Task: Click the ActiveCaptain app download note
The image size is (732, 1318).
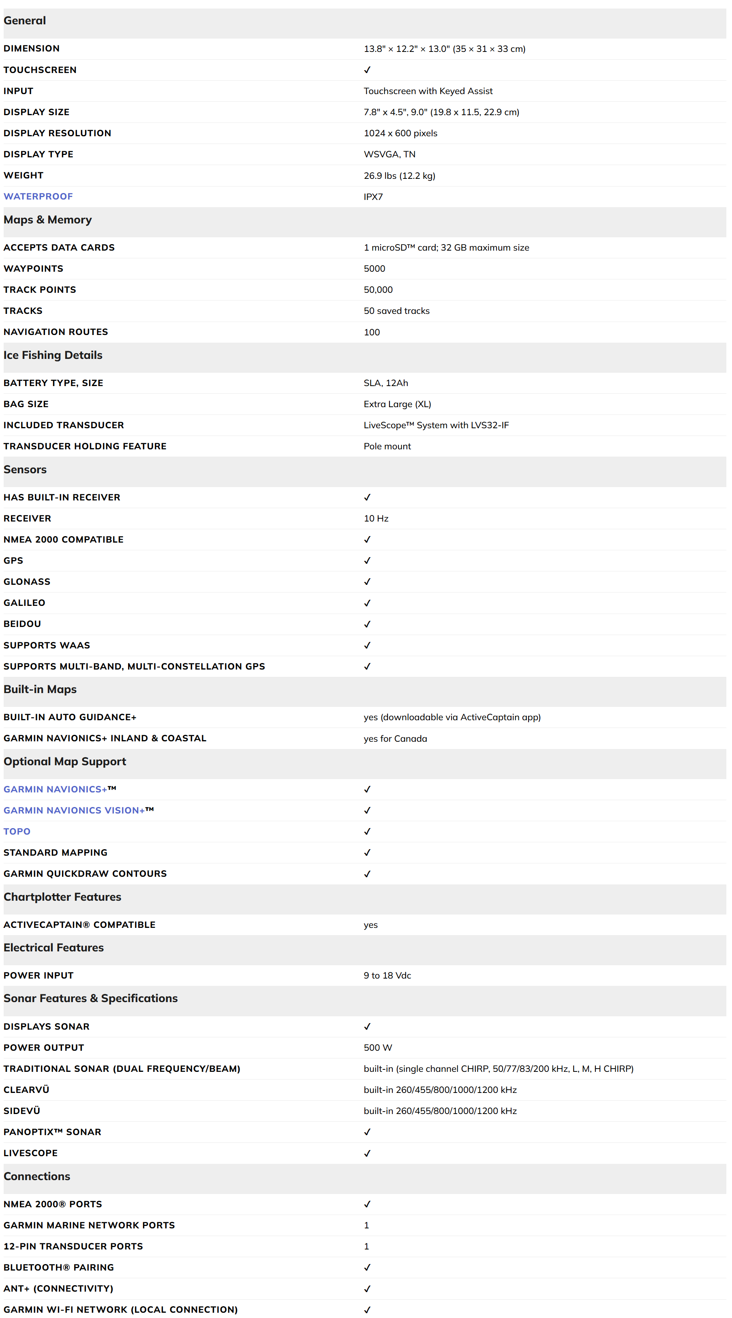Action: pyautogui.click(x=452, y=717)
